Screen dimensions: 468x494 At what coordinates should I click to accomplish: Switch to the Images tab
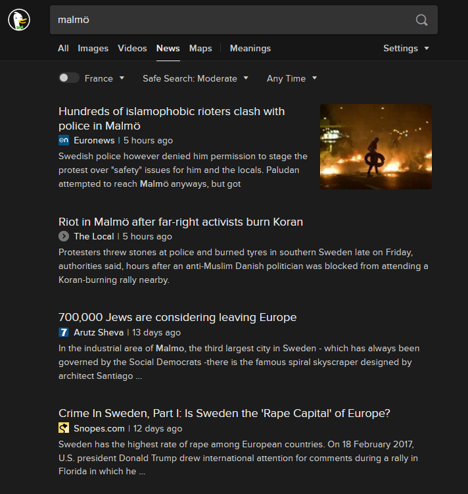click(x=93, y=48)
